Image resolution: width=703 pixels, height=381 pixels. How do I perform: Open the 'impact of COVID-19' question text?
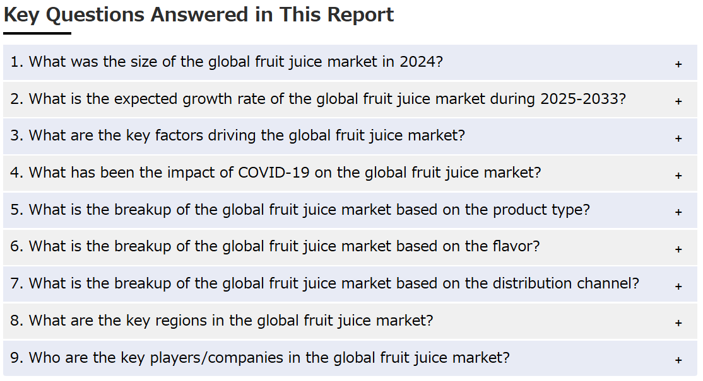276,173
